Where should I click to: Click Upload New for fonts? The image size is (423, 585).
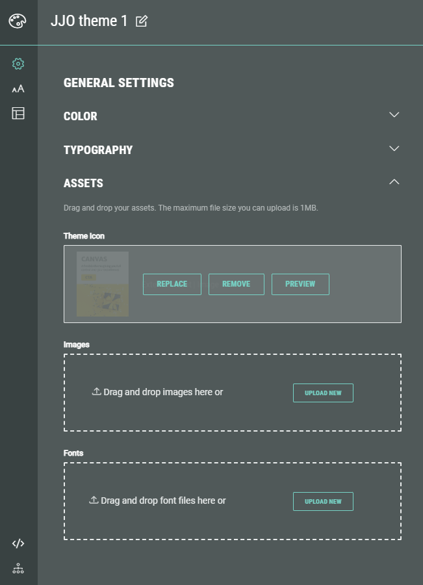click(323, 502)
